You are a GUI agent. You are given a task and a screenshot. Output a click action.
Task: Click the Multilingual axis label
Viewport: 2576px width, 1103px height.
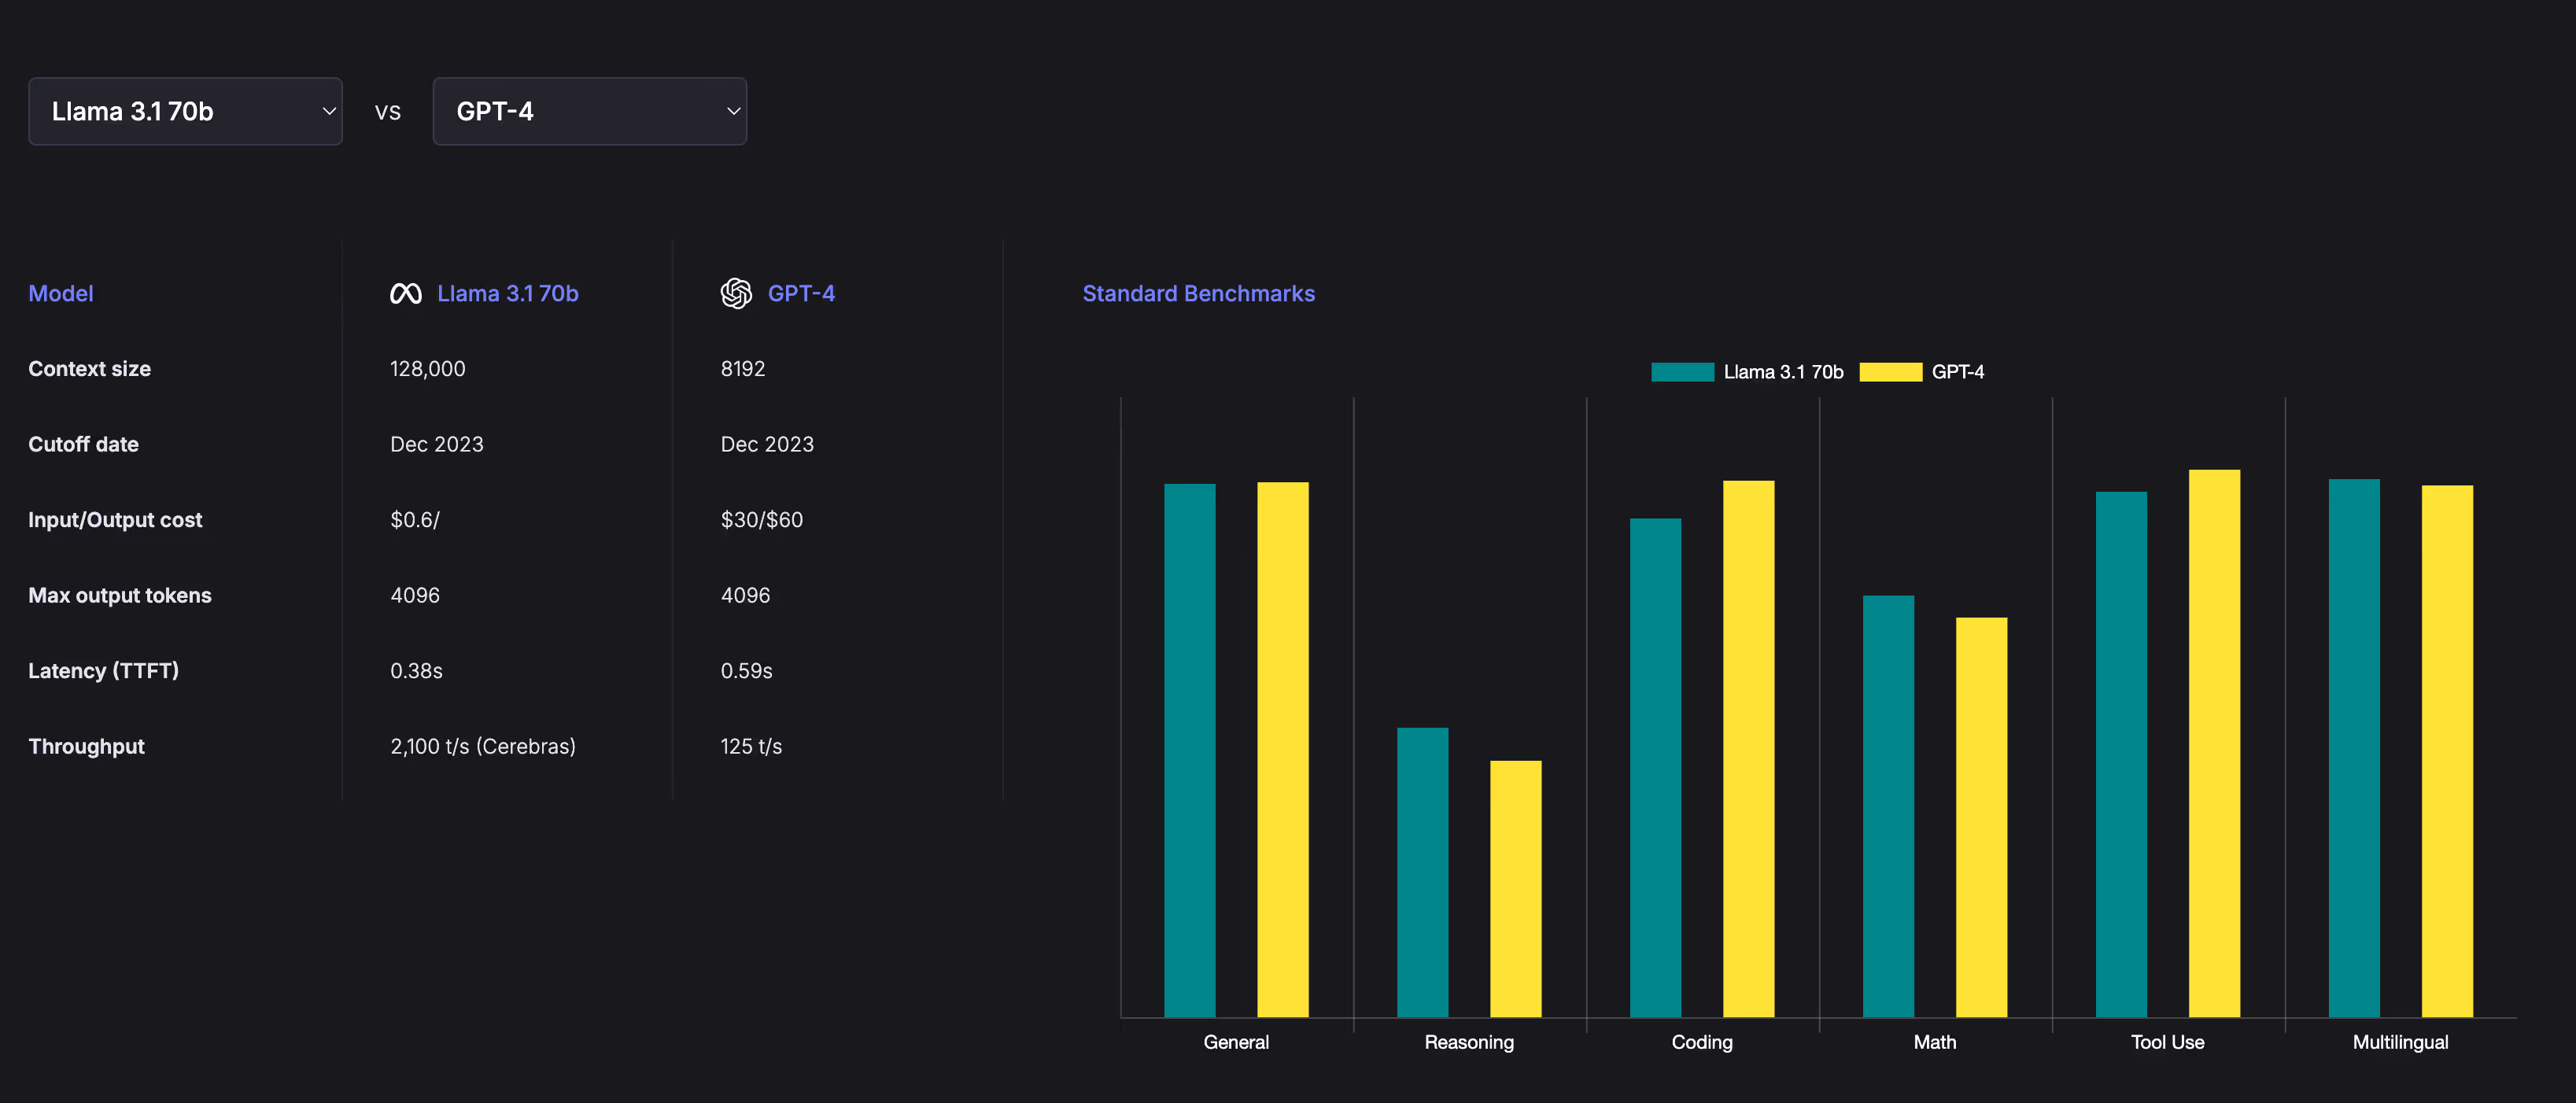tap(2401, 1042)
